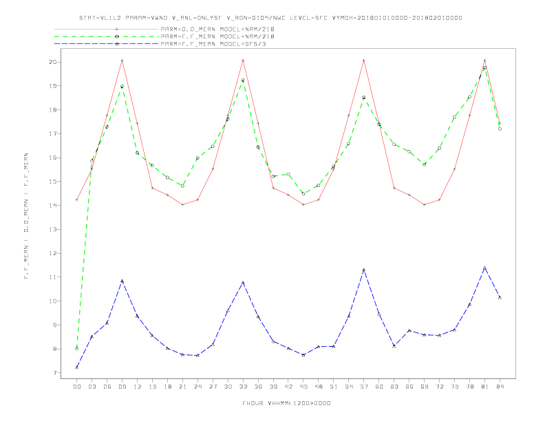Click the vertical axis label F.F_MEAN | O.O_MEAN
The height and width of the screenshot is (421, 545).
26,216
